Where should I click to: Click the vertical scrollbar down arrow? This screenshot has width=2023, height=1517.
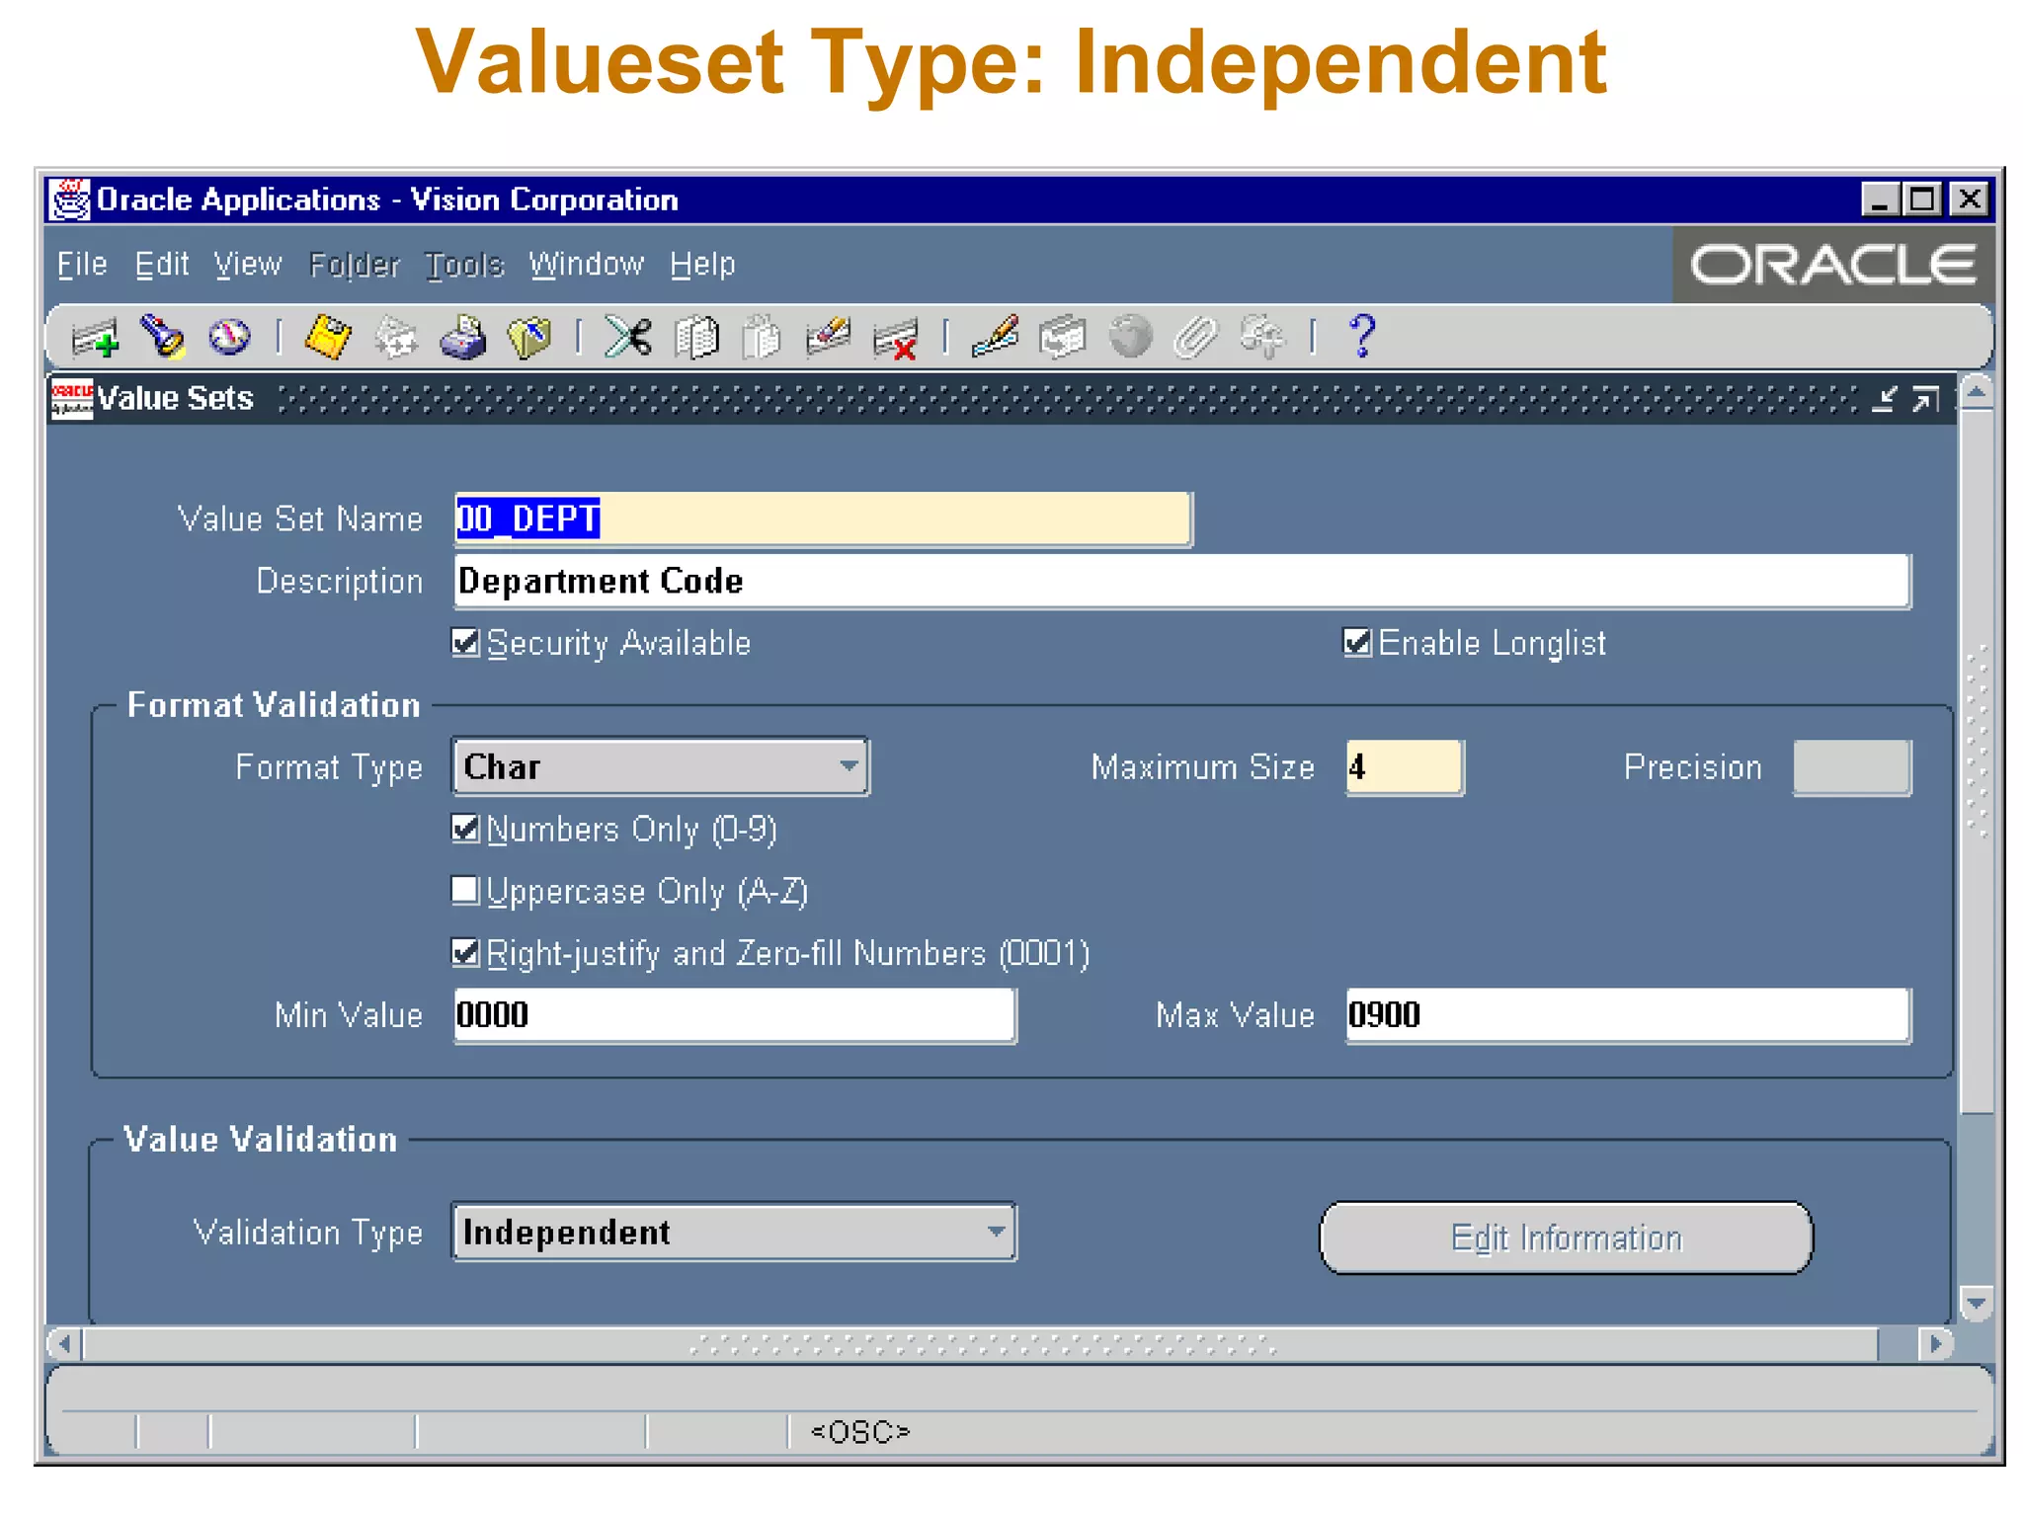click(1977, 1305)
